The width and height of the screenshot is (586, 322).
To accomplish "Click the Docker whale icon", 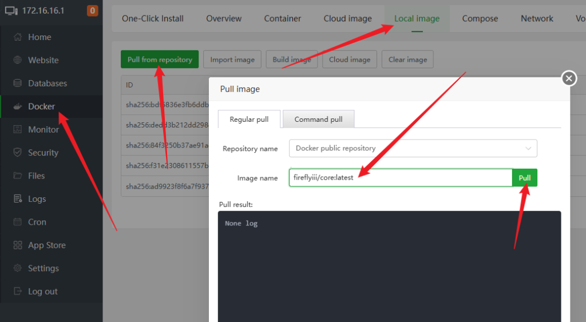I will (x=17, y=106).
